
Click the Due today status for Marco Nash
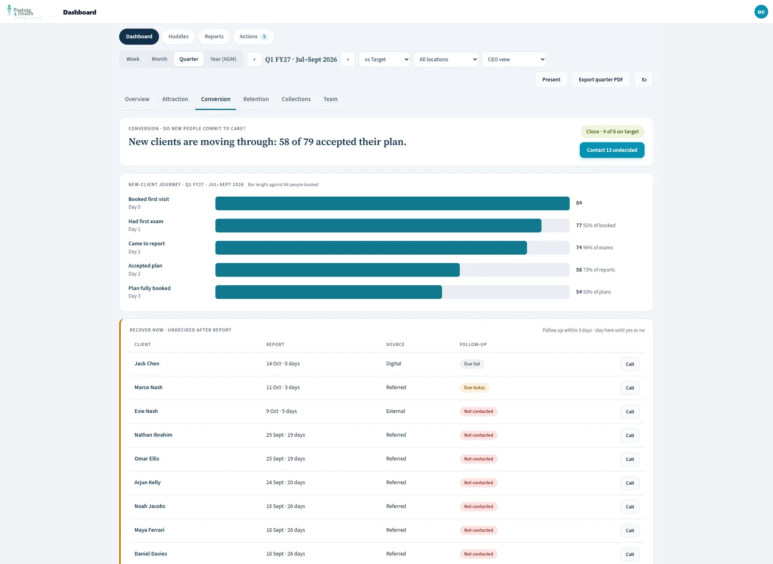474,388
